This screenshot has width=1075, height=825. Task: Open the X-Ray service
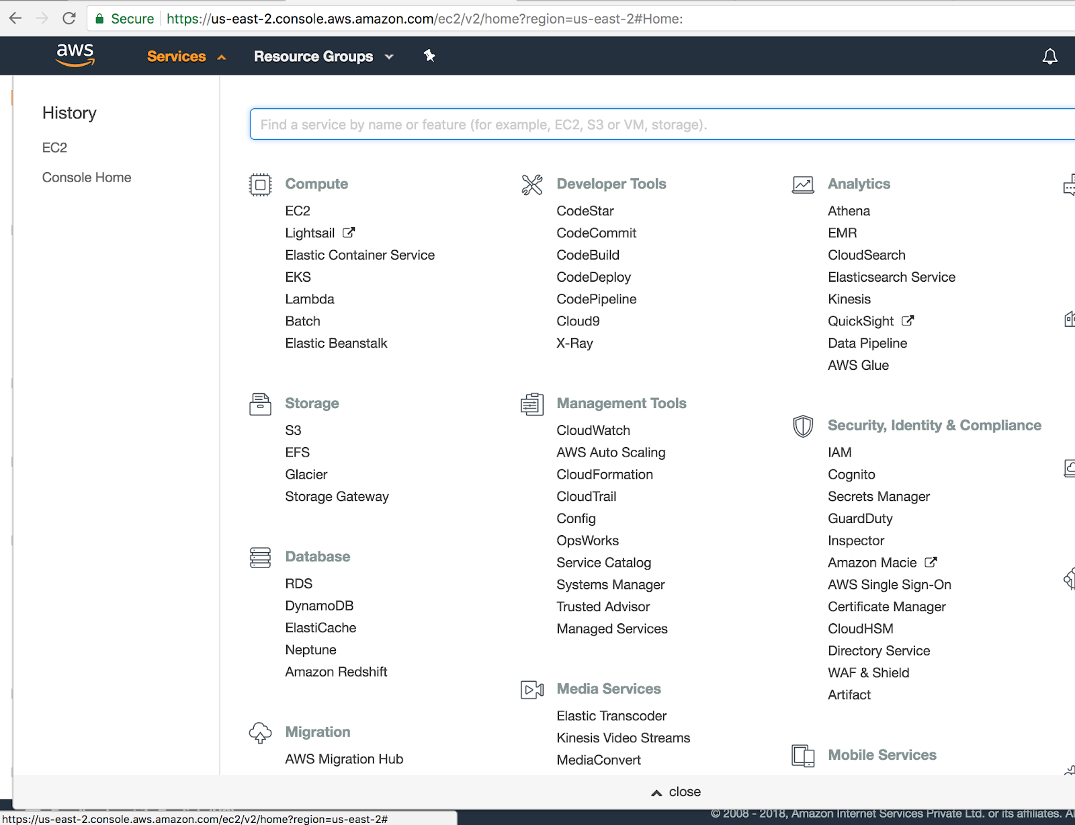pos(575,344)
